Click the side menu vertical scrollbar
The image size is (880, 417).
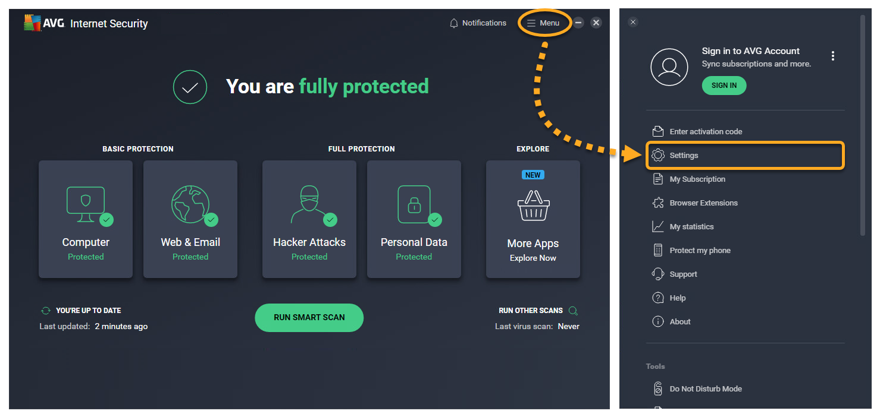(x=863, y=125)
